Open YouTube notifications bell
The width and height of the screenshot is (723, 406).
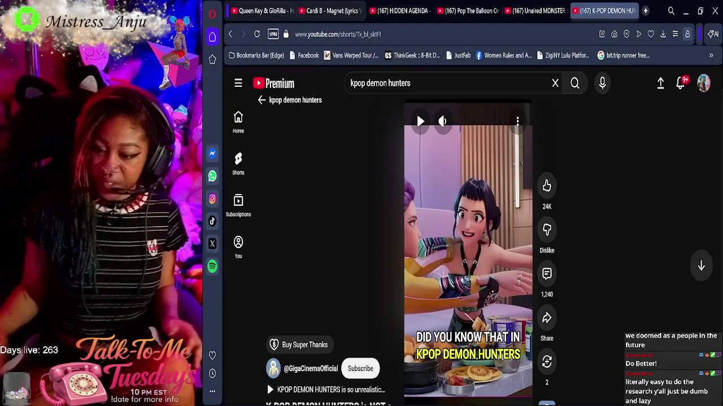pyautogui.click(x=681, y=83)
